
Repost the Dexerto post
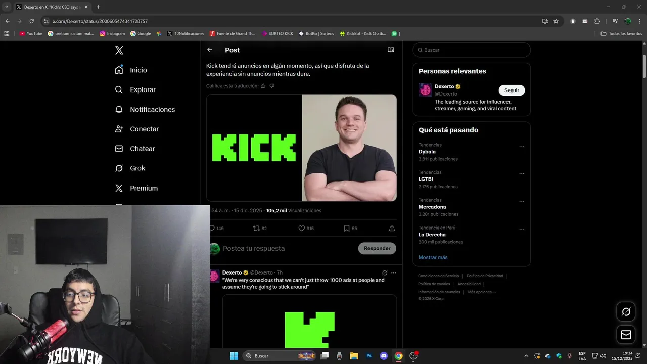(260, 229)
